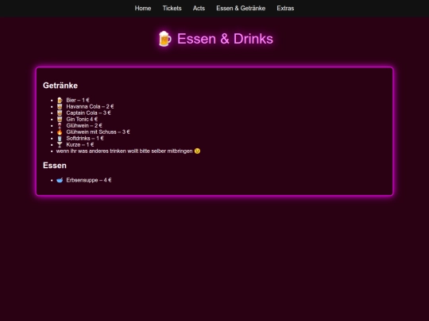This screenshot has height=321, width=429.
Task: Click the smiley emoji after mitbringen
Action: [x=197, y=151]
